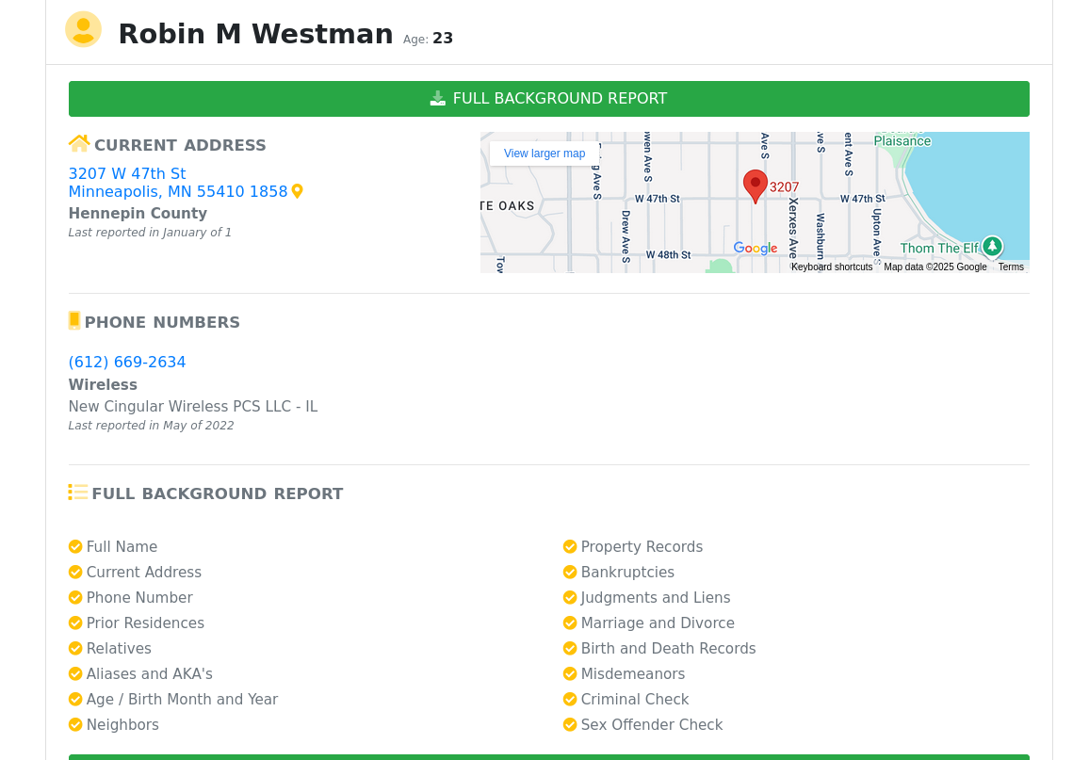
Task: Click the phone icon beside Phone Numbers
Action: point(74,320)
